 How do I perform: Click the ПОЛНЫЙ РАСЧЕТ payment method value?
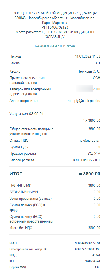[x=86, y=160]
